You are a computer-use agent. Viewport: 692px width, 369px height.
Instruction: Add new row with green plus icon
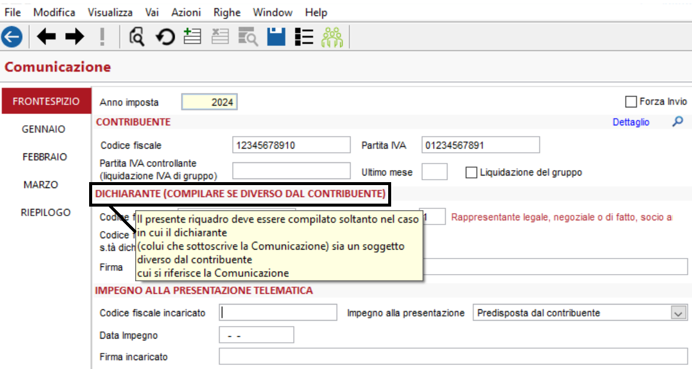[x=193, y=36]
